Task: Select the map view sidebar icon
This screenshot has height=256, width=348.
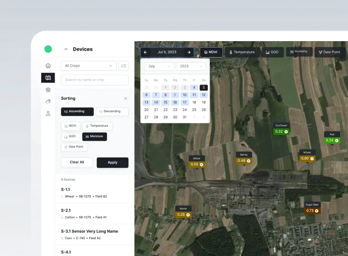Action: pos(48,78)
